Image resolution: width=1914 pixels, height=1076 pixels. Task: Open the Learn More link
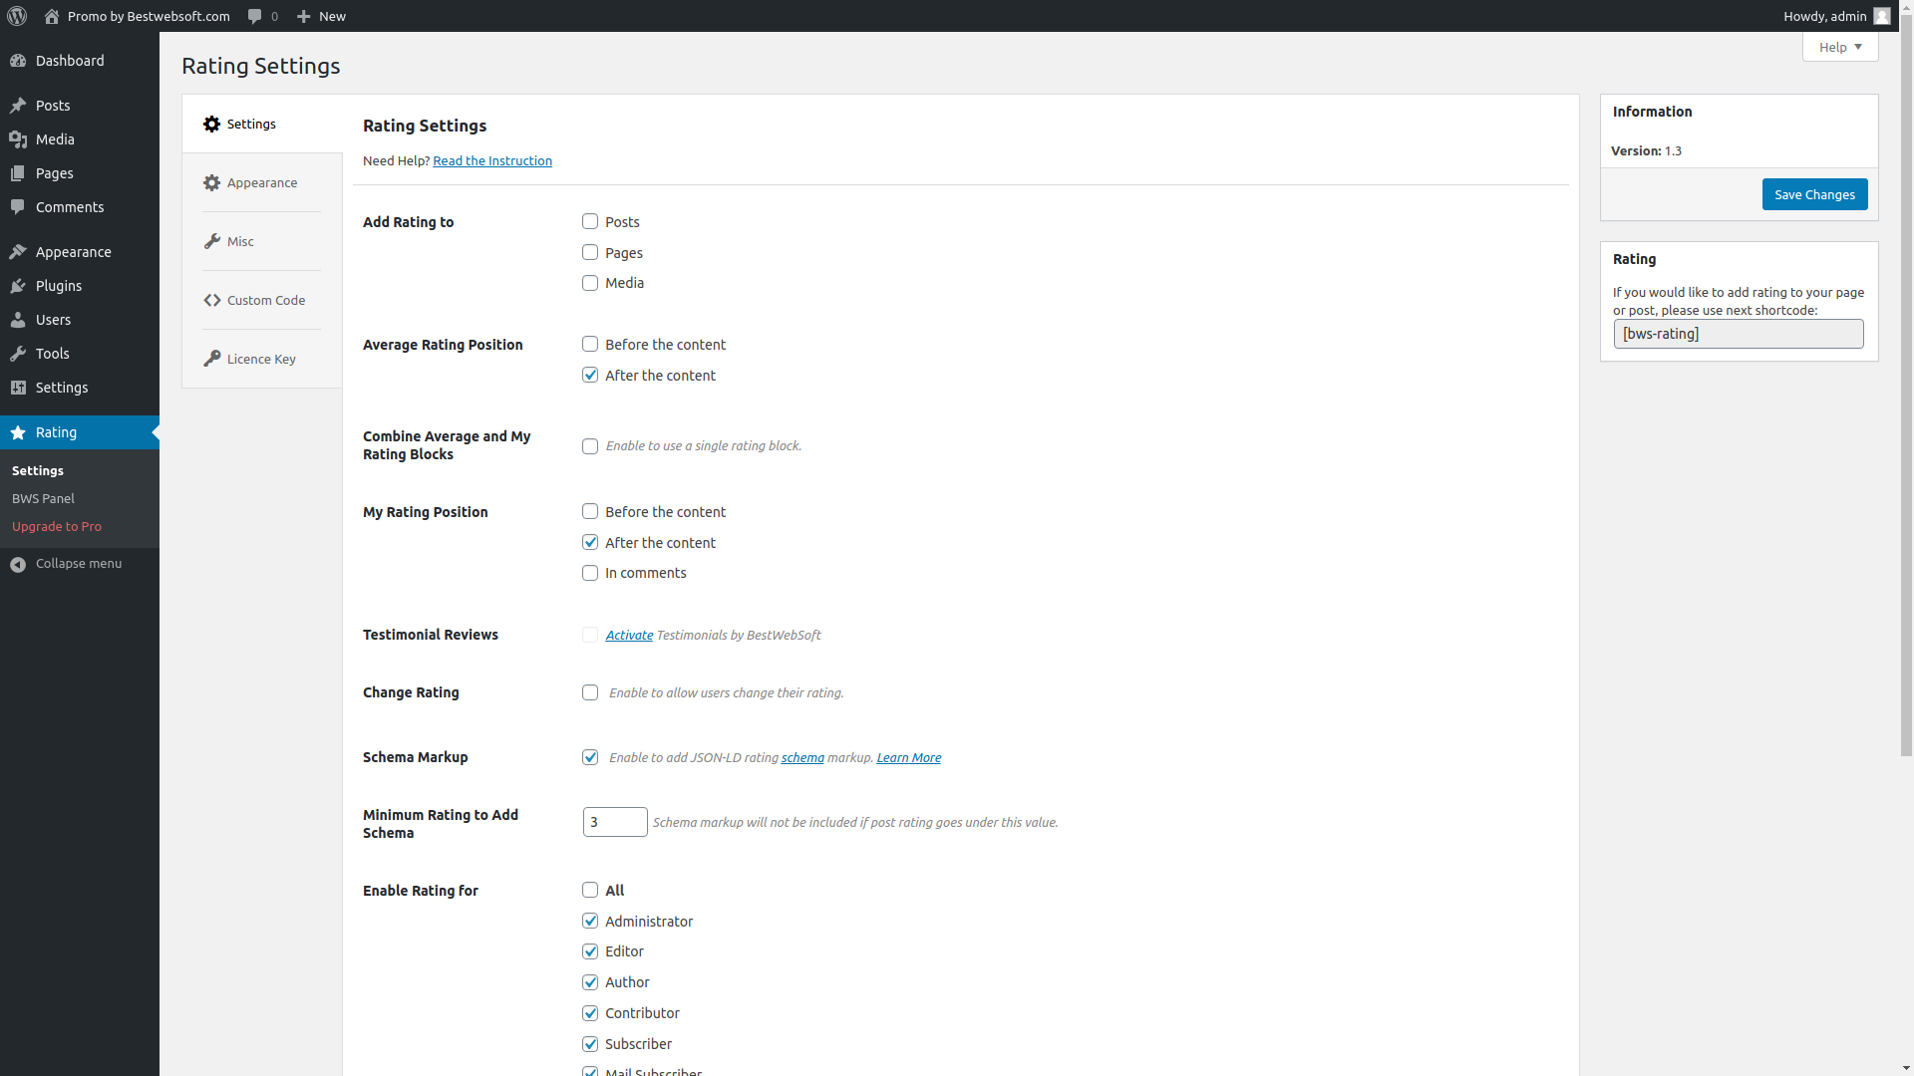point(908,757)
